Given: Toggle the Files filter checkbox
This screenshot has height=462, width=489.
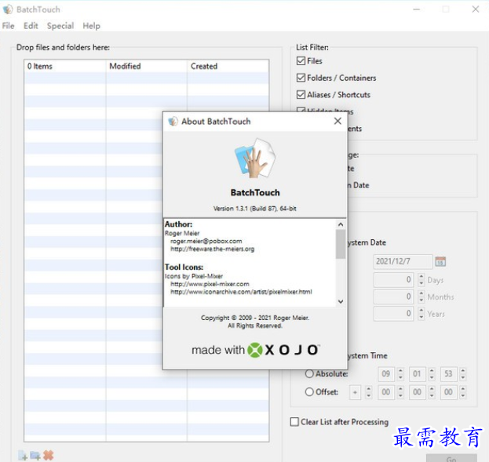Looking at the screenshot, I should pyautogui.click(x=301, y=61).
